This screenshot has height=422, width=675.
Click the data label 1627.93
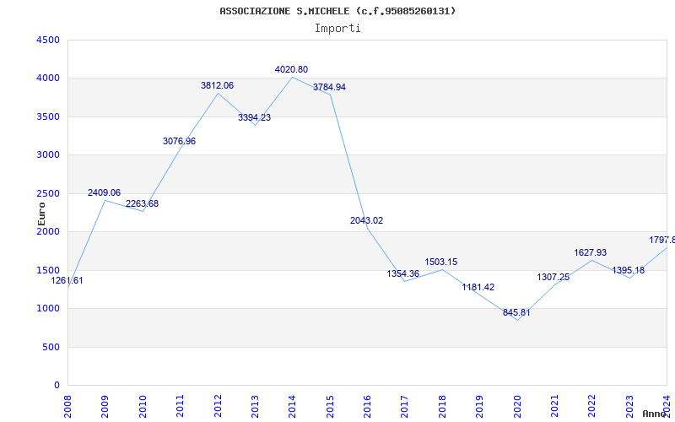click(590, 252)
